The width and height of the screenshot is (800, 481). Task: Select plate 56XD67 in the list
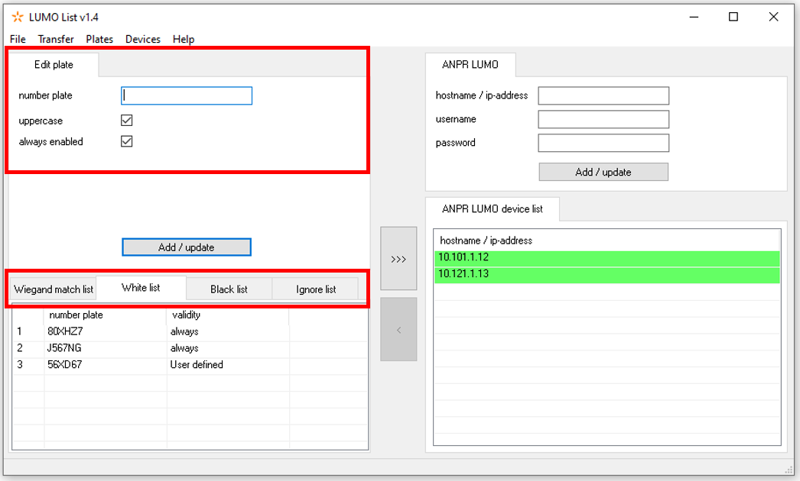click(65, 364)
